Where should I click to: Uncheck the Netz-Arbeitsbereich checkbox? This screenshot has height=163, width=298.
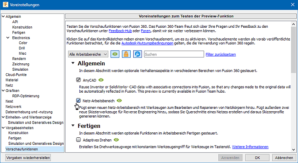(78, 100)
